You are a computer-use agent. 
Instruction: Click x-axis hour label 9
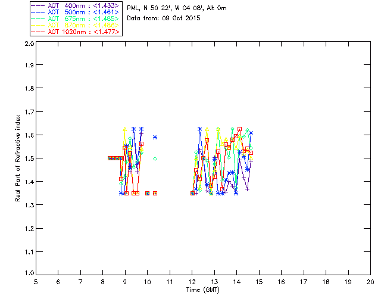[x=125, y=282]
